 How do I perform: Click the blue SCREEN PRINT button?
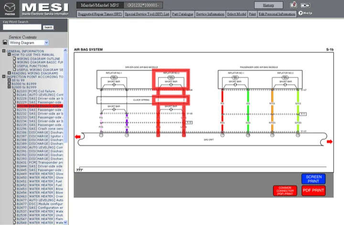pyautogui.click(x=313, y=179)
